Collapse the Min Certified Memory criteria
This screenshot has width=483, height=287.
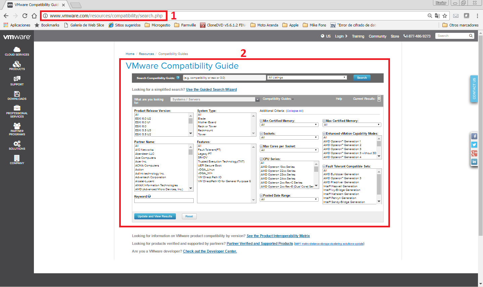pos(261,121)
